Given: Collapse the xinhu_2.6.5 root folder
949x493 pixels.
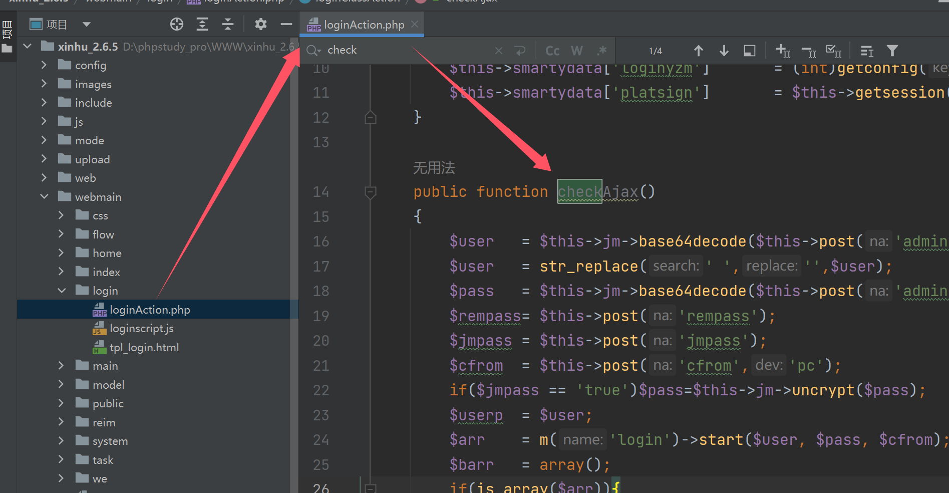Looking at the screenshot, I should 28,47.
